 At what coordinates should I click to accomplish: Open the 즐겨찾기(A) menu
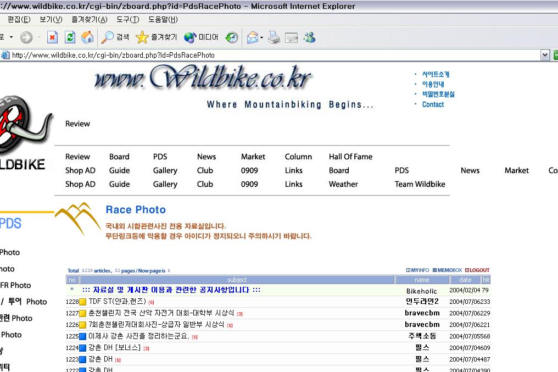[x=90, y=20]
